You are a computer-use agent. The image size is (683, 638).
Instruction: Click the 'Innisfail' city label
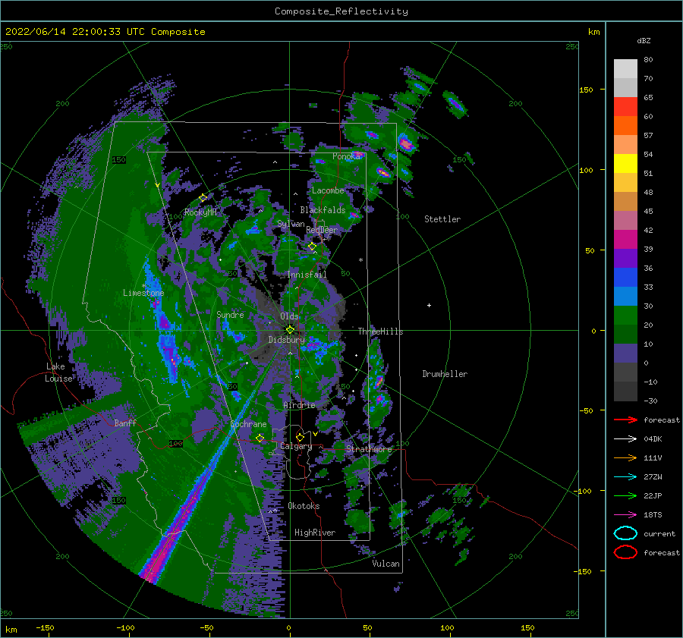307,275
